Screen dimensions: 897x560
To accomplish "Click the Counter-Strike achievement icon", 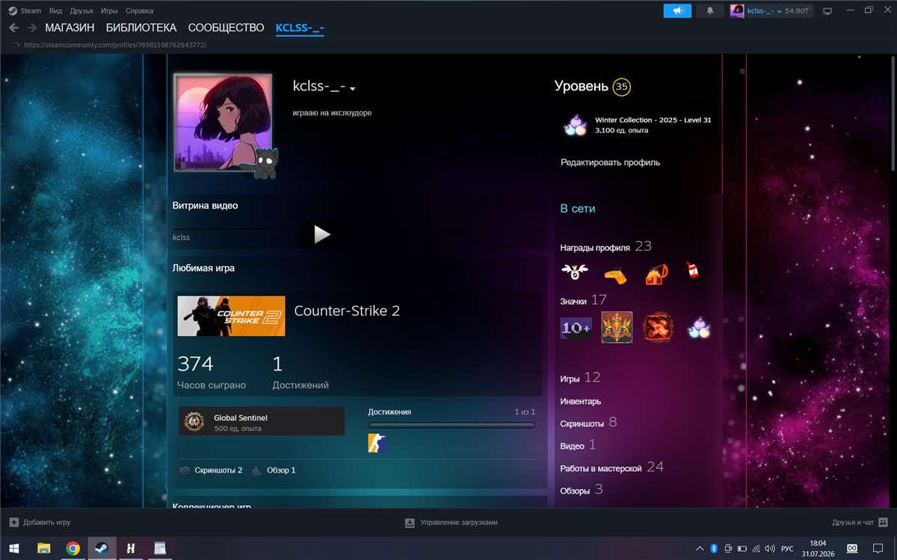I will coord(377,444).
